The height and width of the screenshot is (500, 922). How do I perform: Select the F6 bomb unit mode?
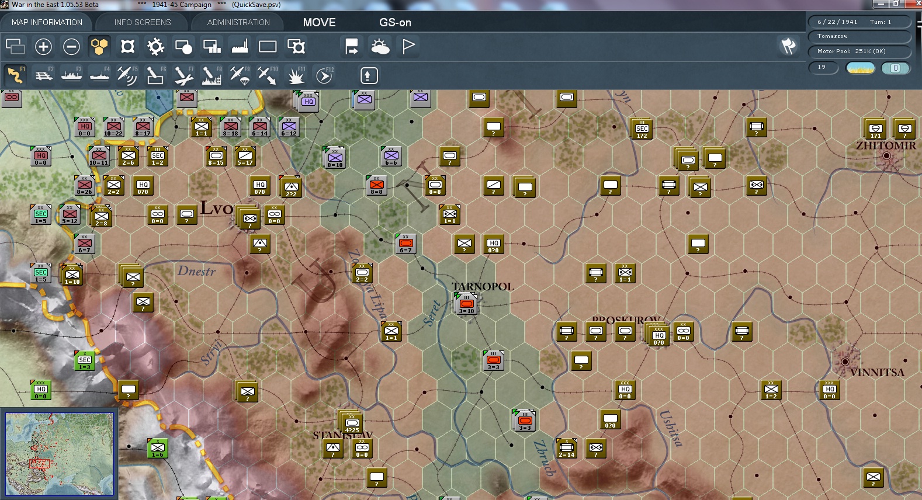(x=156, y=75)
